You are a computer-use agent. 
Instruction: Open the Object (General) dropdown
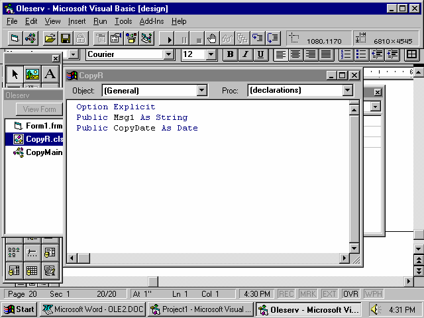point(202,90)
